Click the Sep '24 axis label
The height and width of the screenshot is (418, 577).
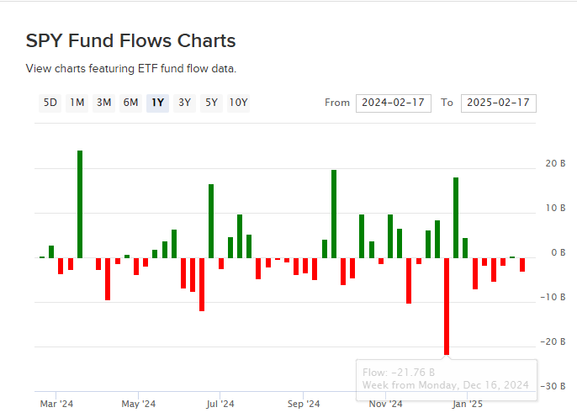tap(304, 404)
